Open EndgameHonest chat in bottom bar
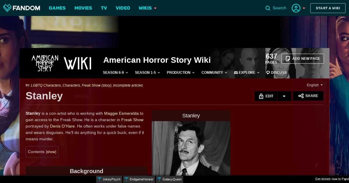This screenshot has height=183, width=349. tap(139, 179)
